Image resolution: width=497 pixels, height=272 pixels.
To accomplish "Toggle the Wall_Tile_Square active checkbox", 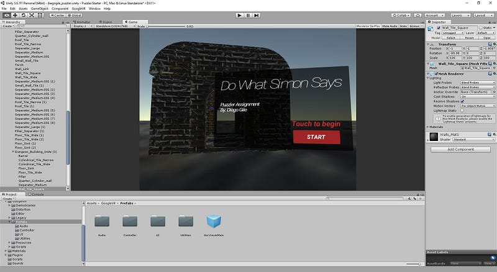I will (x=439, y=28).
